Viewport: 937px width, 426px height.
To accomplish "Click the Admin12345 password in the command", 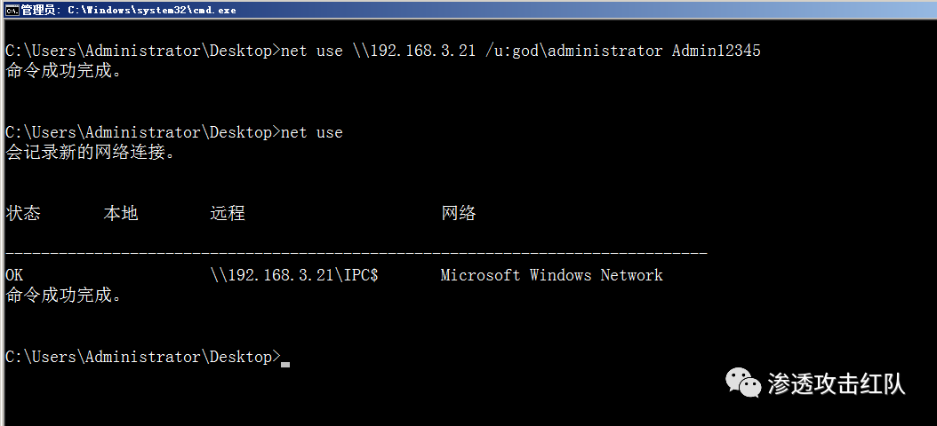I will tap(716, 51).
